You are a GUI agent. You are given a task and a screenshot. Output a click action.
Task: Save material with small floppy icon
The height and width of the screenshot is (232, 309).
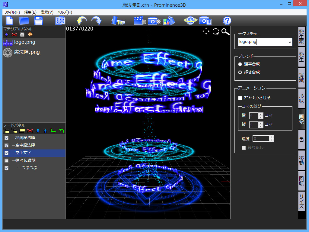(22, 34)
